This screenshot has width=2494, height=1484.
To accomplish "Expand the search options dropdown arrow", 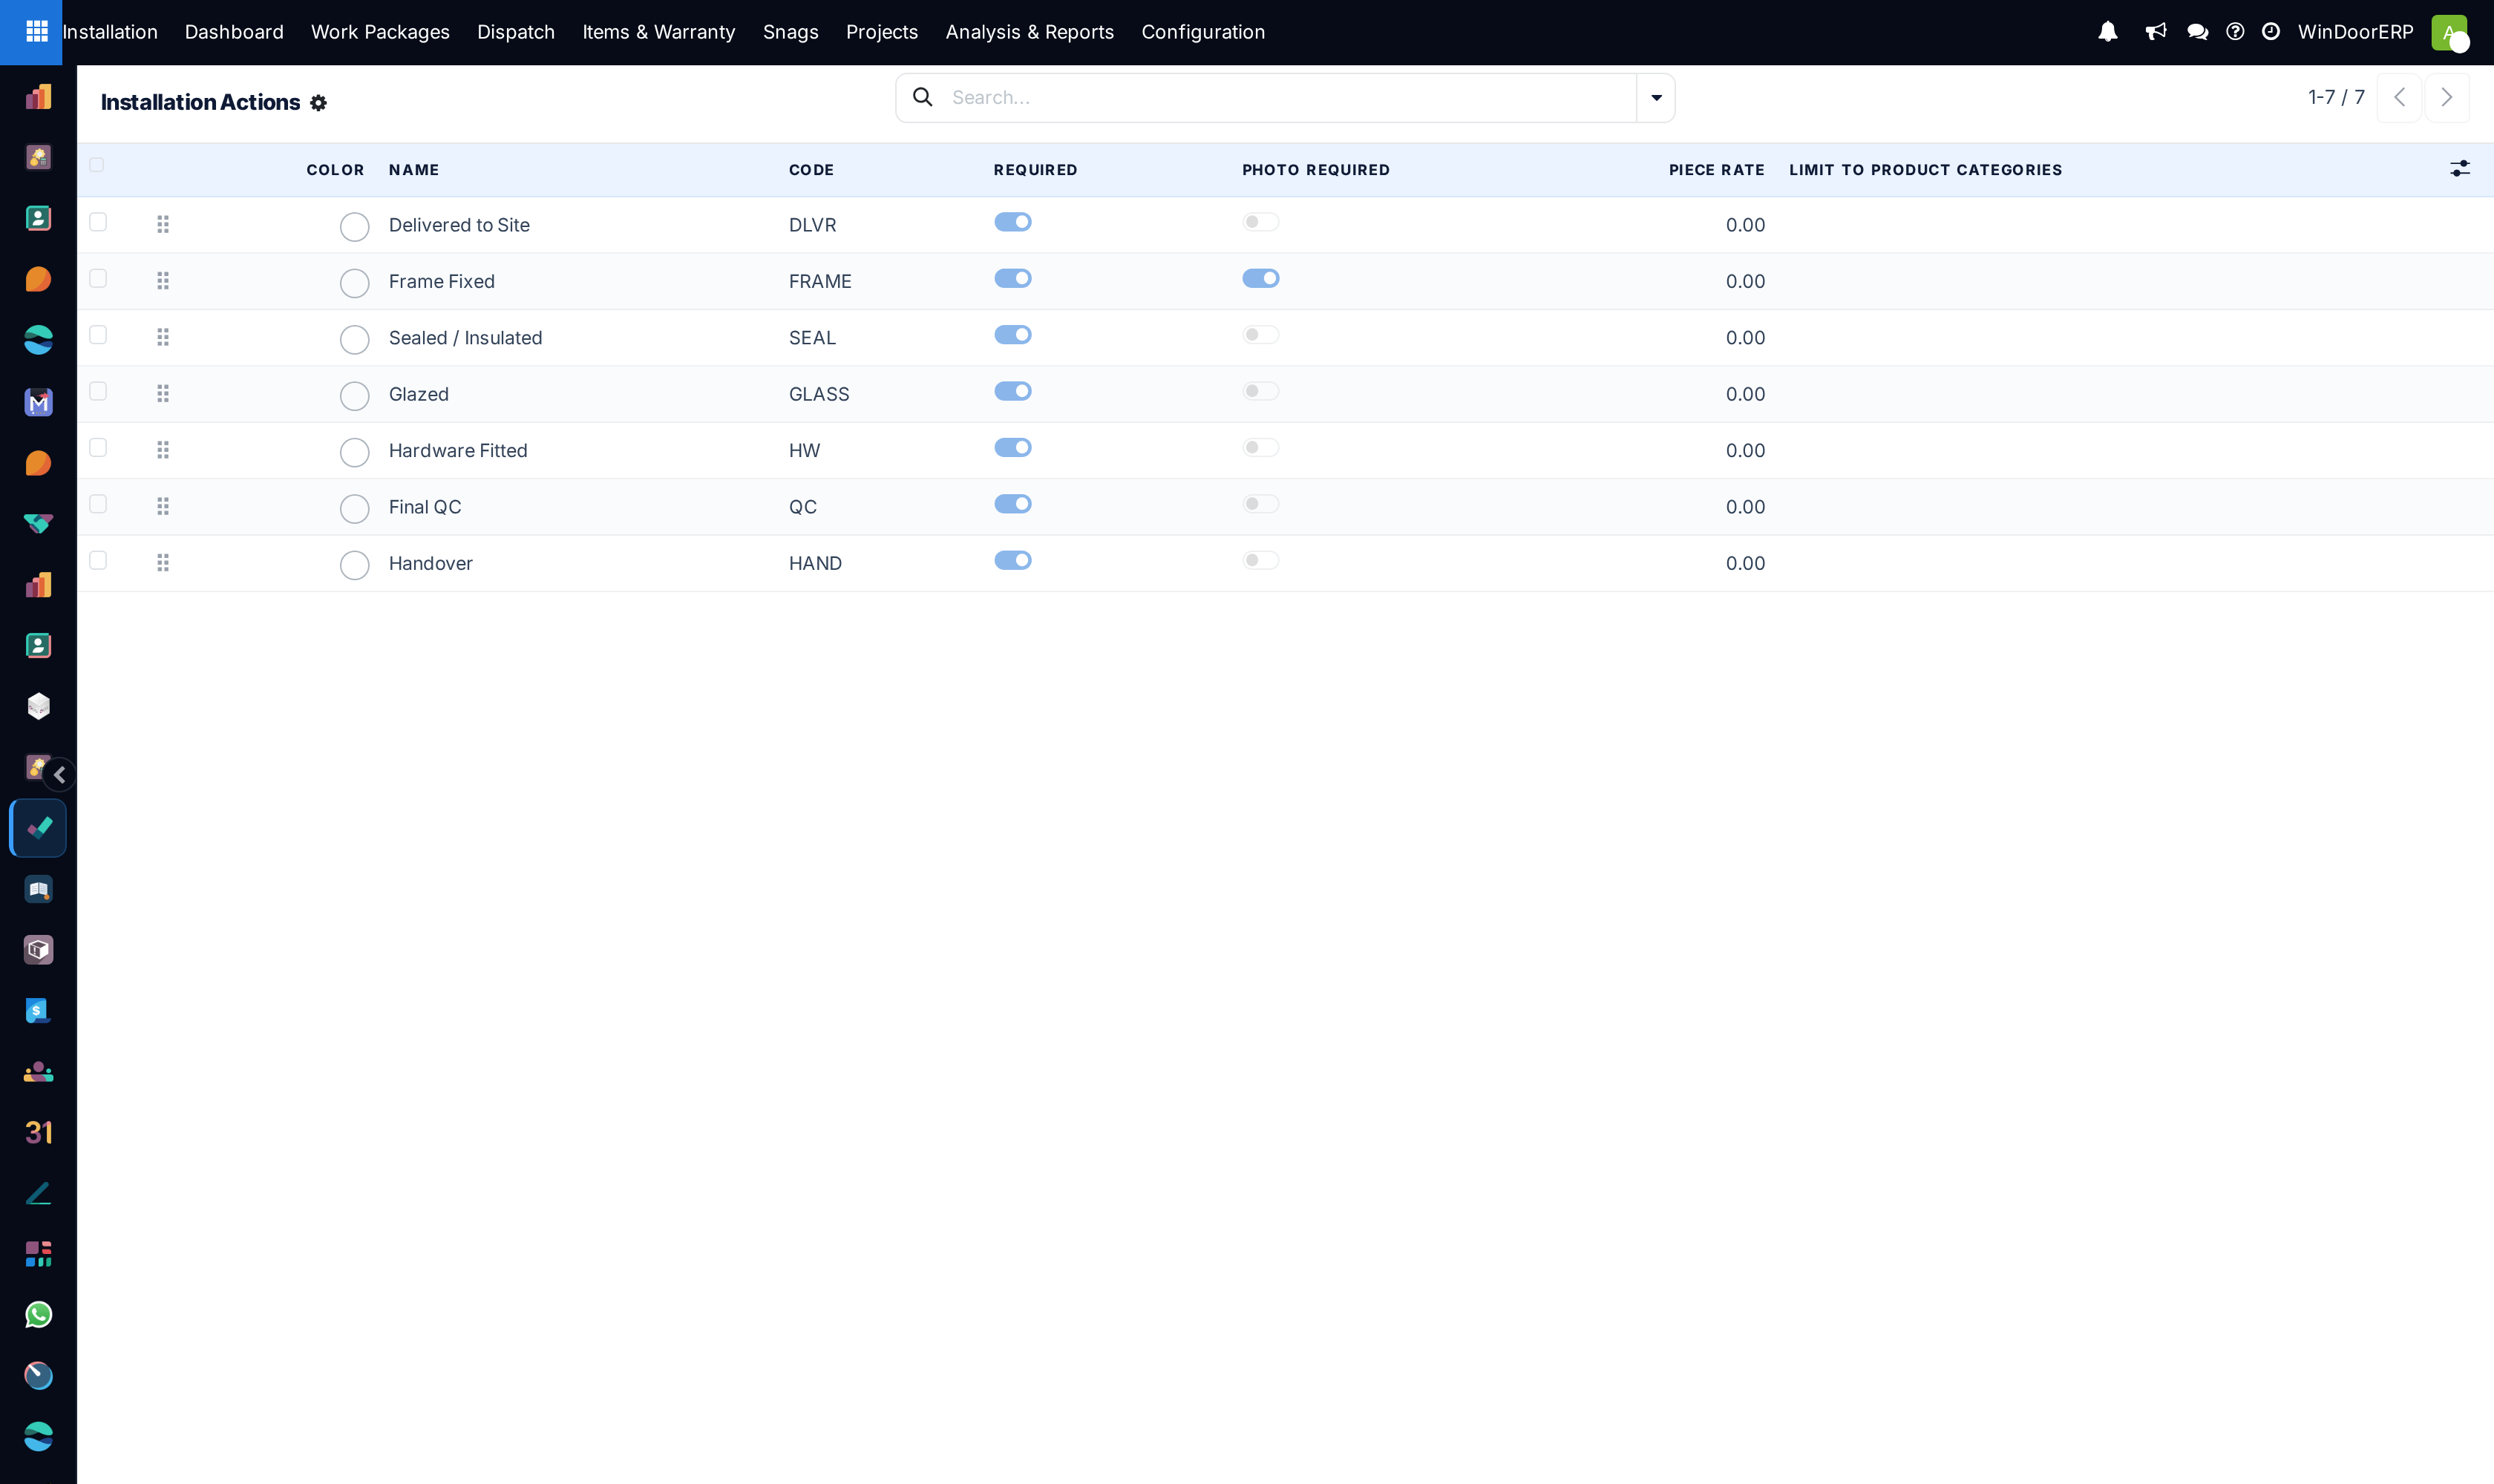I will coord(1657,98).
